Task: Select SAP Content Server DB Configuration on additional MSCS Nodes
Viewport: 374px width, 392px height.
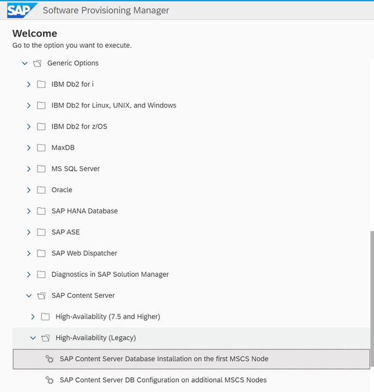Action: [163, 380]
